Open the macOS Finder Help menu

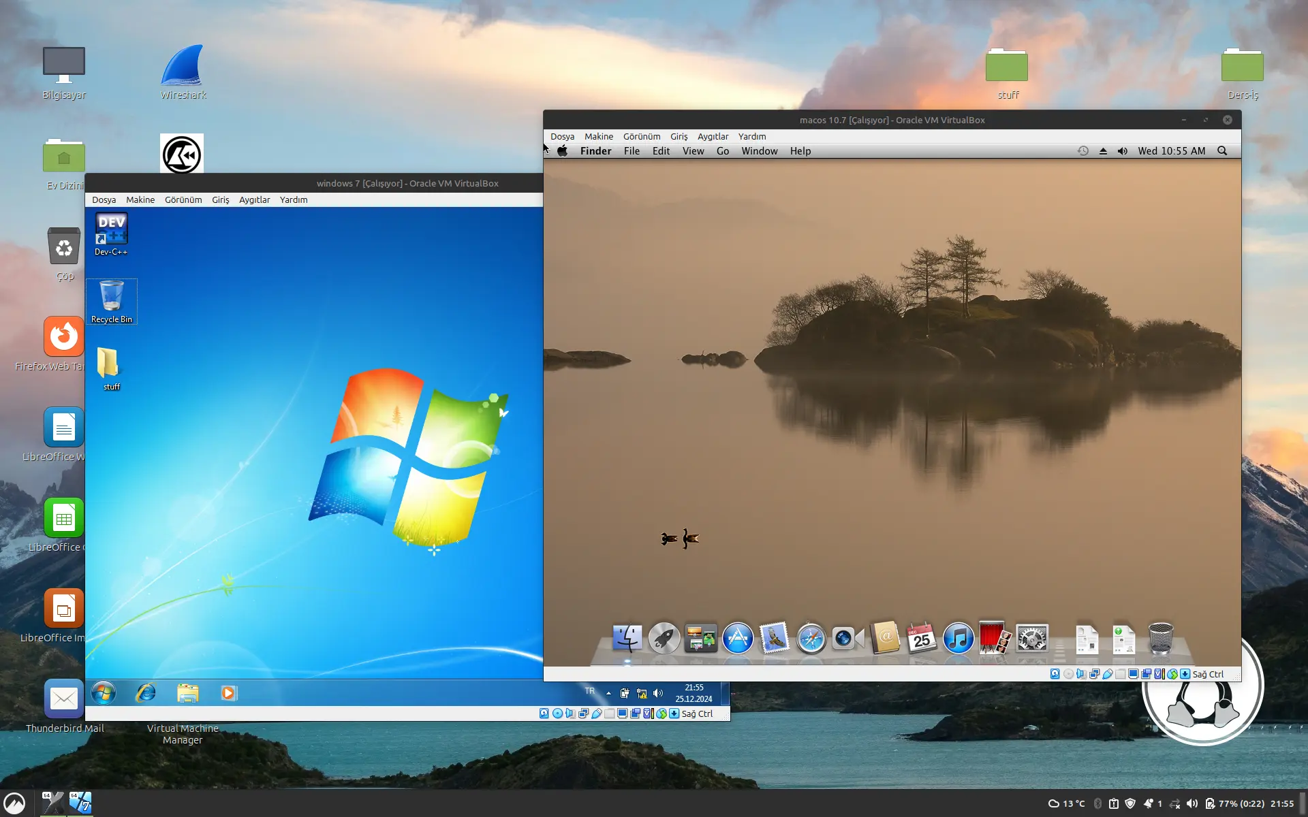pyautogui.click(x=800, y=151)
